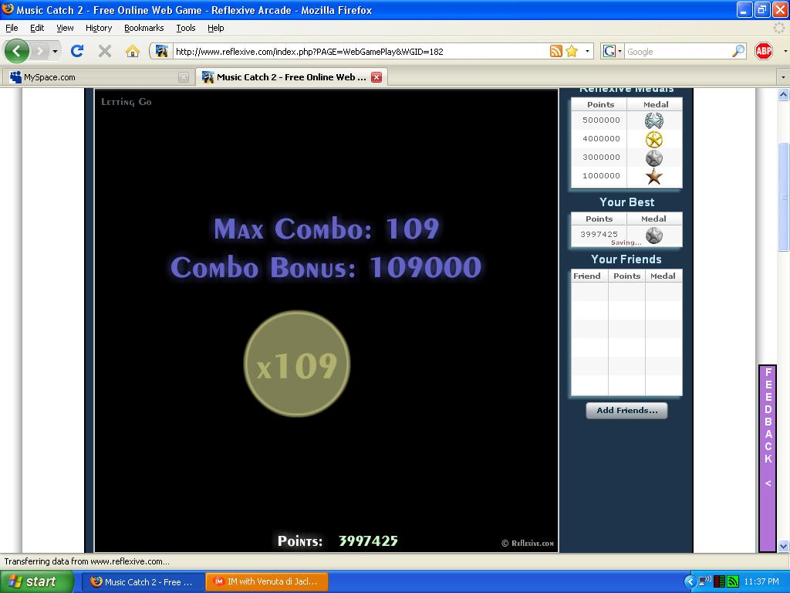Click the page scrollbar up arrow
This screenshot has height=593, width=790.
(783, 94)
